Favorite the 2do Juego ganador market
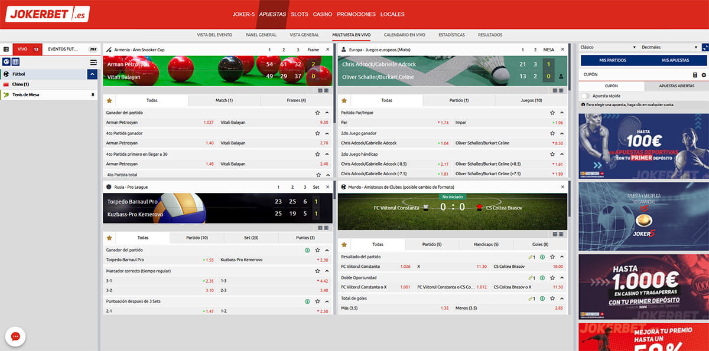Viewport: 709px width, 351px height. point(552,133)
